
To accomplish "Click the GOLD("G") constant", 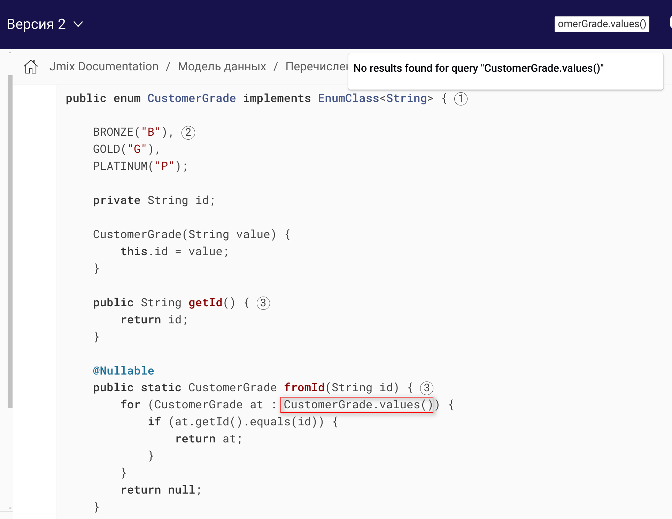I will 123,149.
